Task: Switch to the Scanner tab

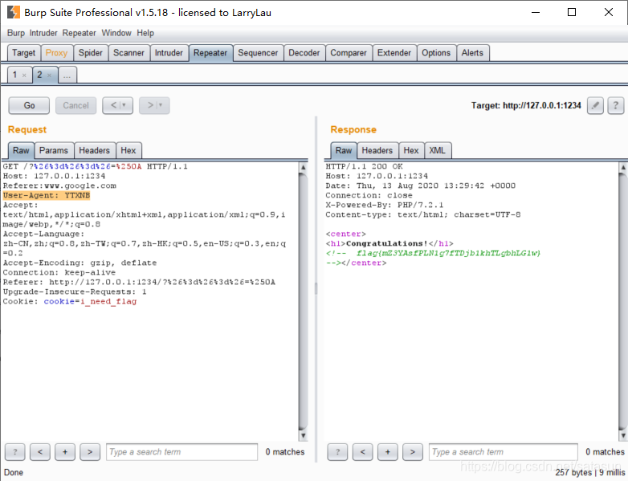Action: [128, 53]
